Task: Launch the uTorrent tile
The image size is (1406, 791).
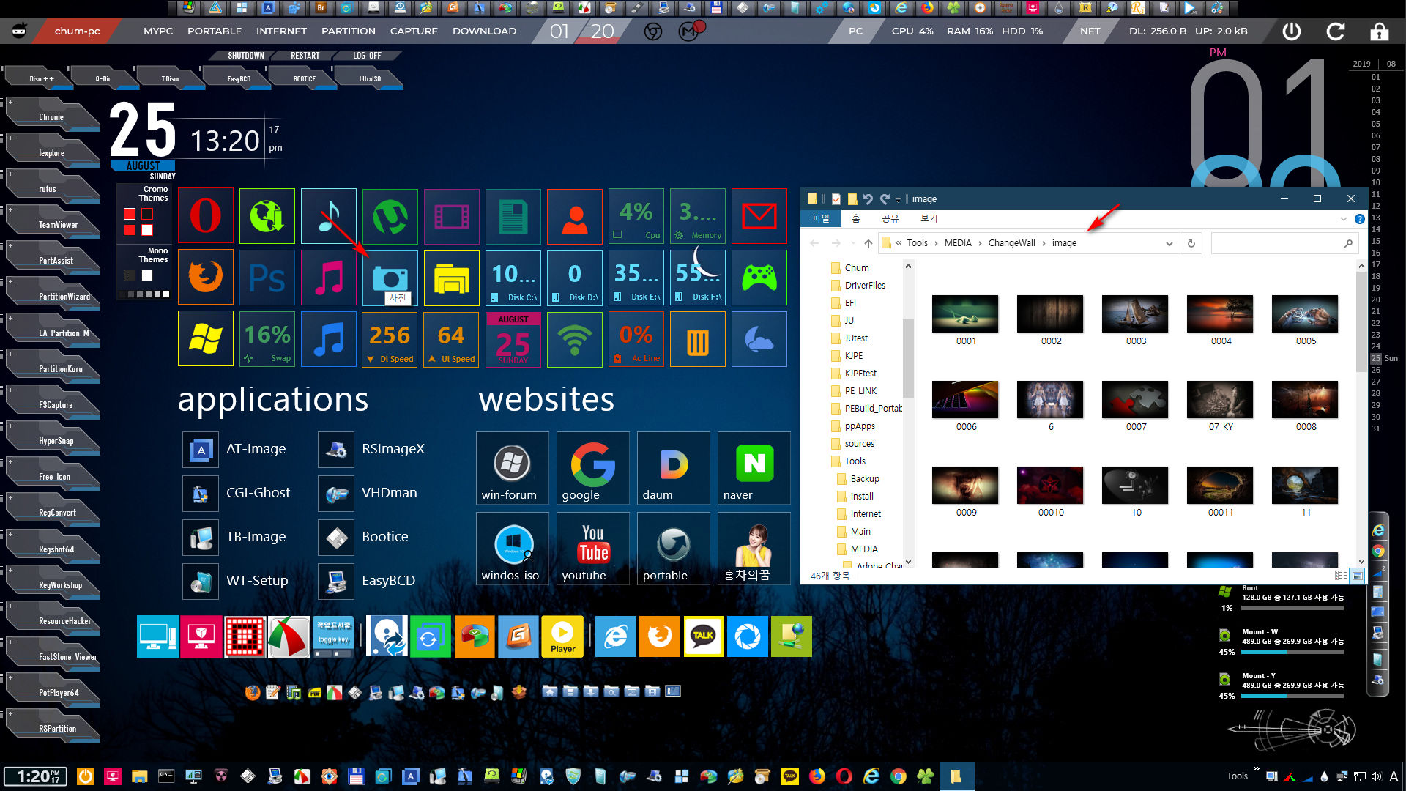Action: point(390,216)
